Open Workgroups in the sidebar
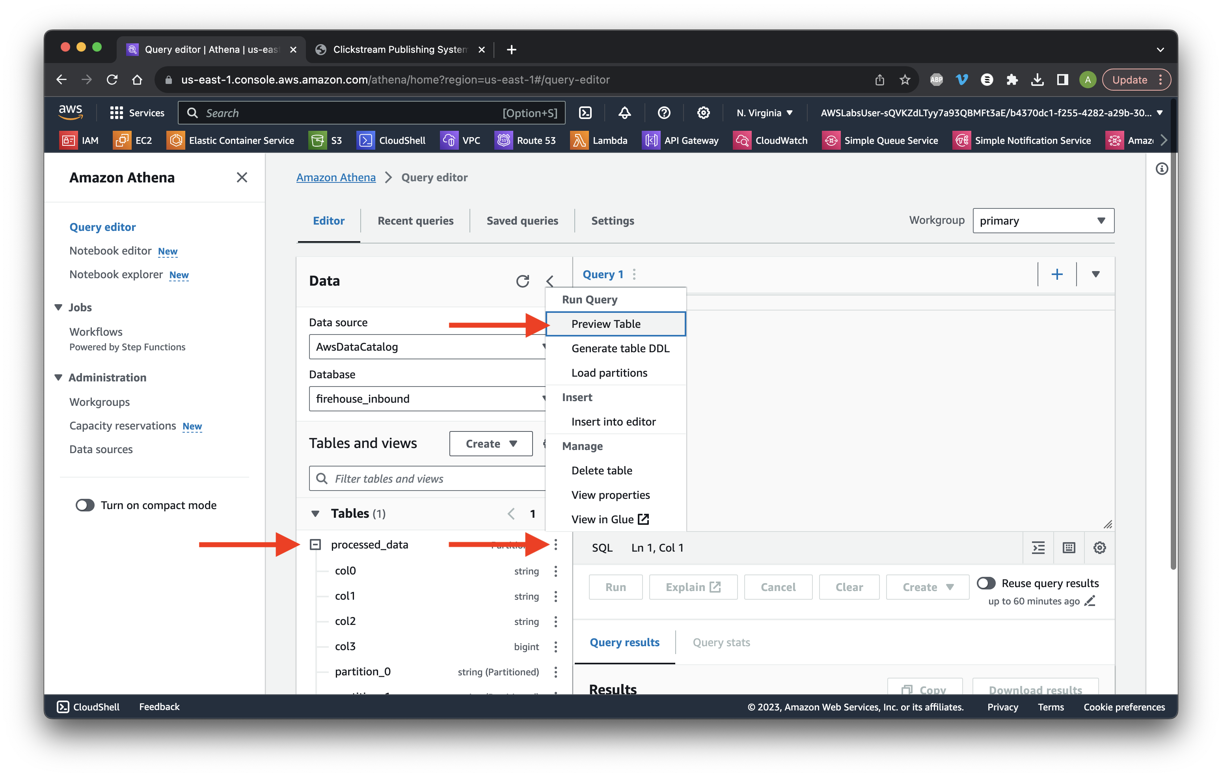Image resolution: width=1222 pixels, height=777 pixels. tap(99, 402)
